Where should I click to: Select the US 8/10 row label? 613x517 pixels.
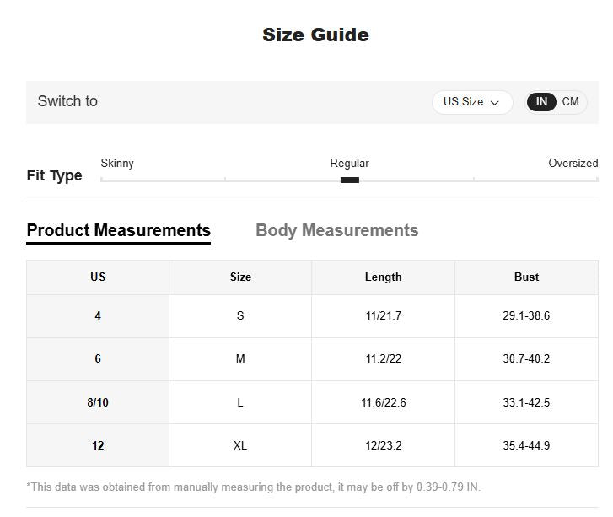[x=98, y=402]
